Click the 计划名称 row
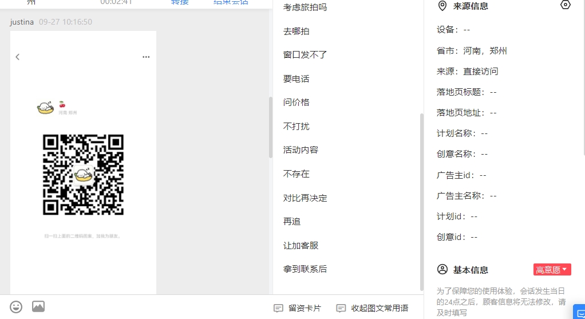585x319 pixels. pos(462,133)
